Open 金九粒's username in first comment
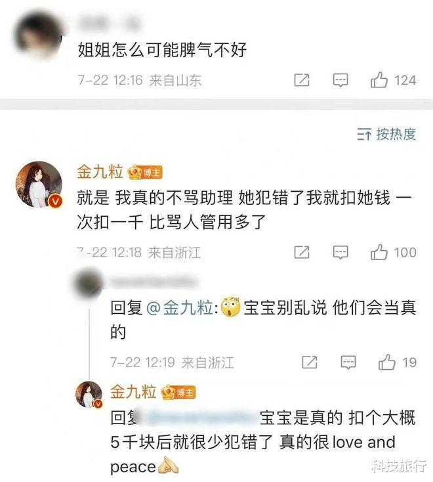 click(x=100, y=171)
